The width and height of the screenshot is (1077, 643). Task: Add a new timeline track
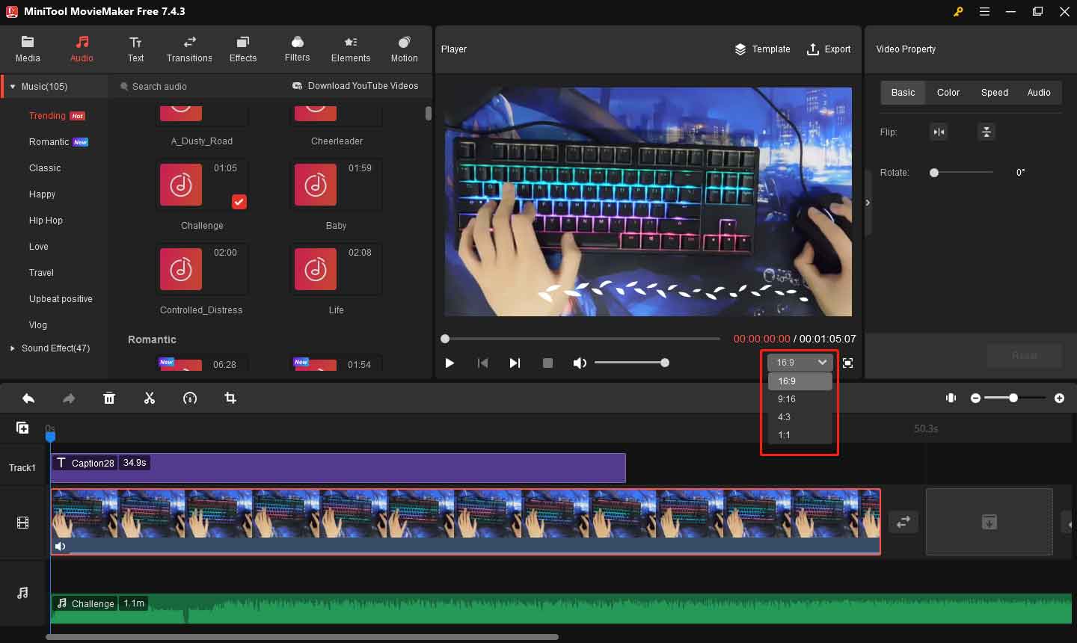click(22, 428)
